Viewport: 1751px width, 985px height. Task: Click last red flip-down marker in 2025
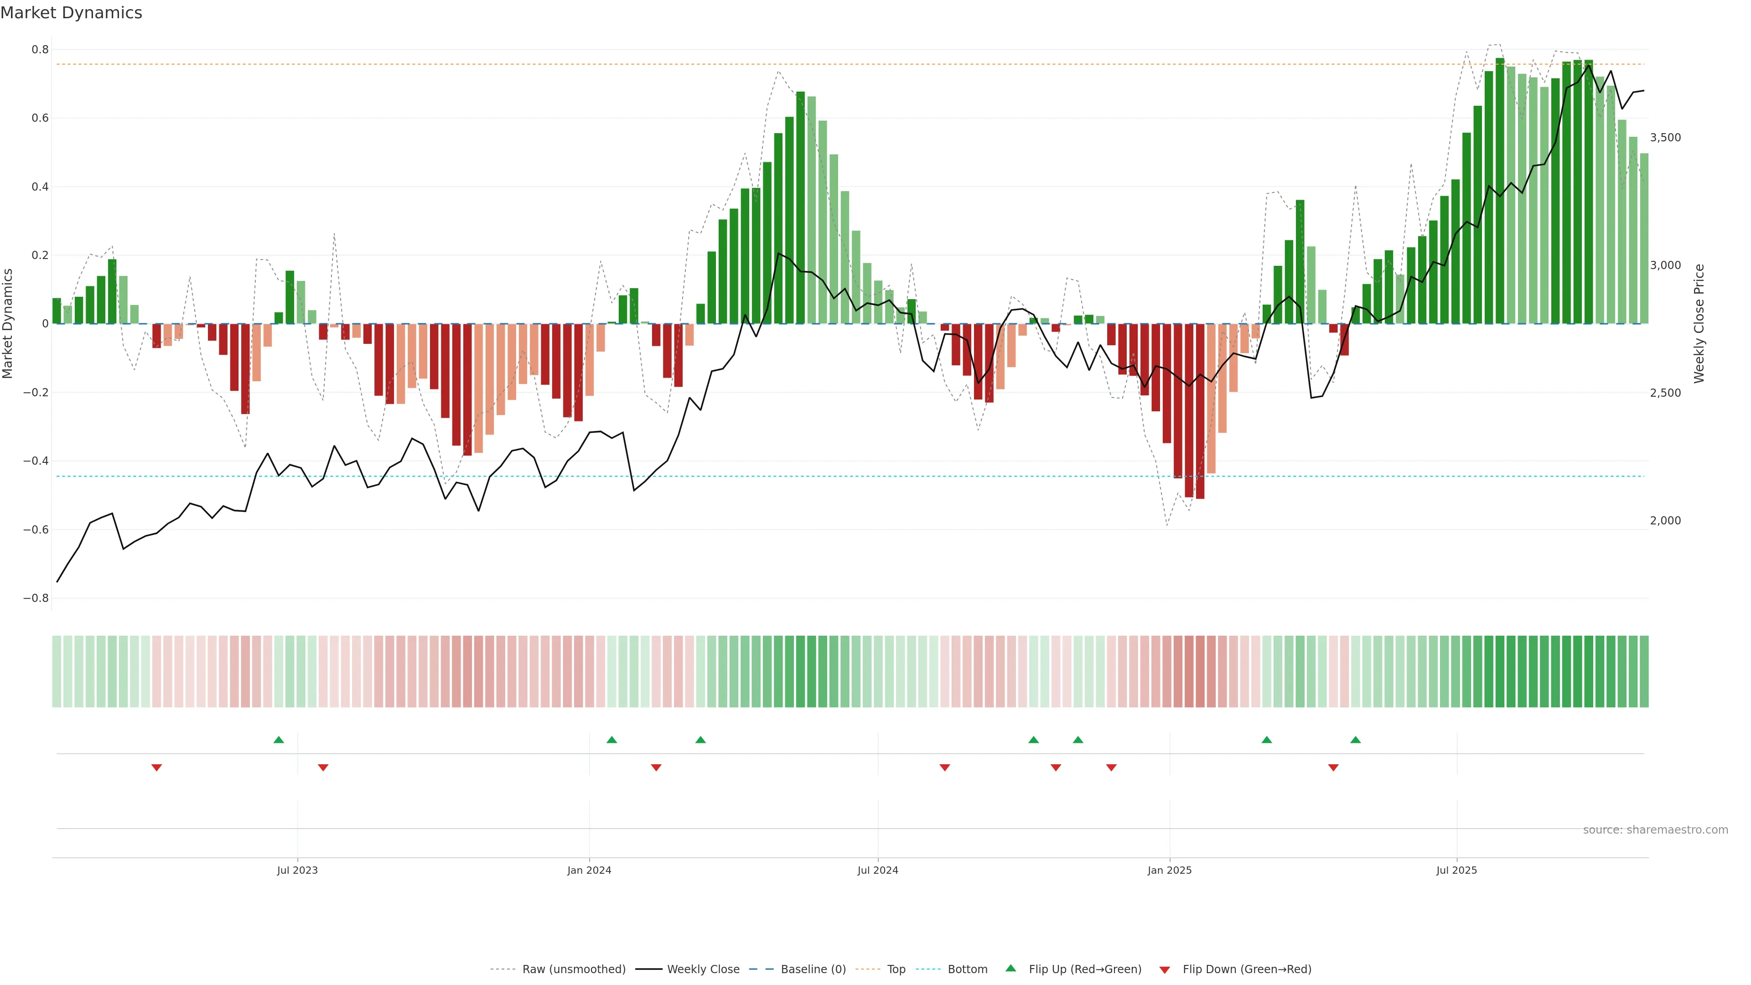[1333, 767]
